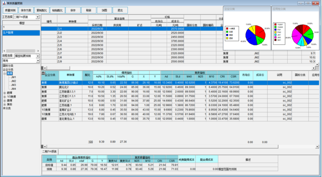Select 生产配煤 in the model list
Image resolution: width=322 pixels, height=177 pixels.
click(x=21, y=33)
